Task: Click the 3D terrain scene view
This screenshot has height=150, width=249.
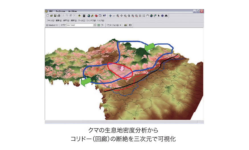Action: coord(124,74)
